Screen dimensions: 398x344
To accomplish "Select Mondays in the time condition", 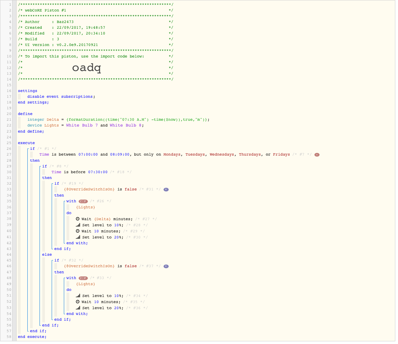I will coord(172,155).
